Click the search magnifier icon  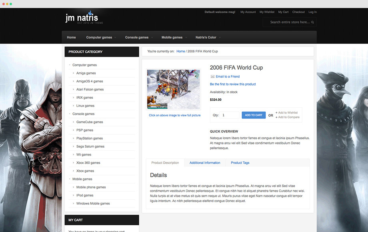point(312,22)
